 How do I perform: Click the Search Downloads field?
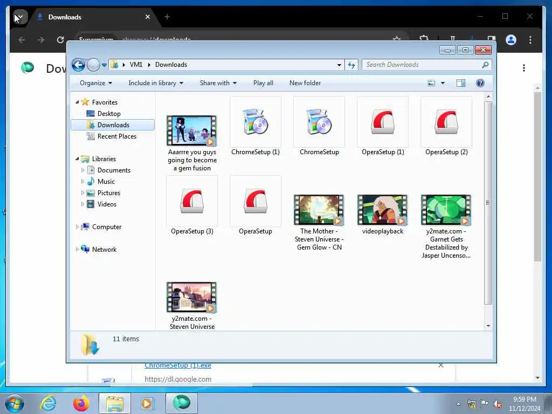click(x=427, y=65)
